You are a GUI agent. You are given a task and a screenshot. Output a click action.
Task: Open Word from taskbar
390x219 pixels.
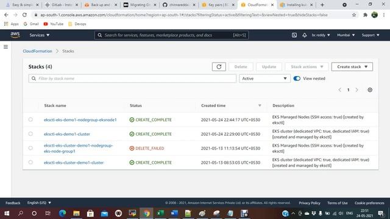pos(174,213)
